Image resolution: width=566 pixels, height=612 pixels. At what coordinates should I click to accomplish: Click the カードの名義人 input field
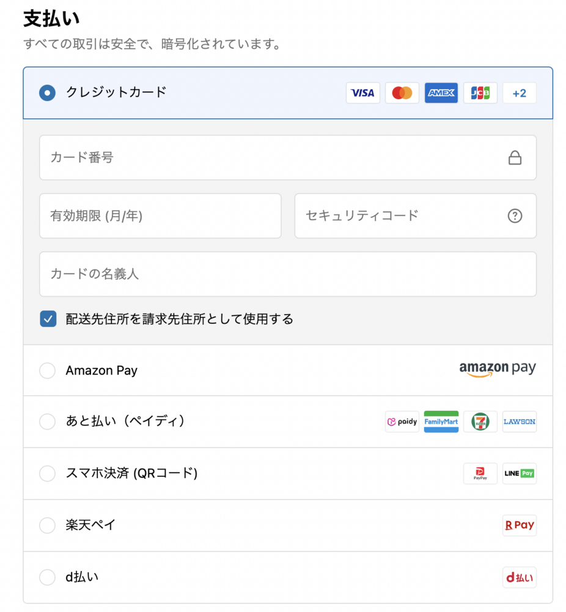(287, 274)
